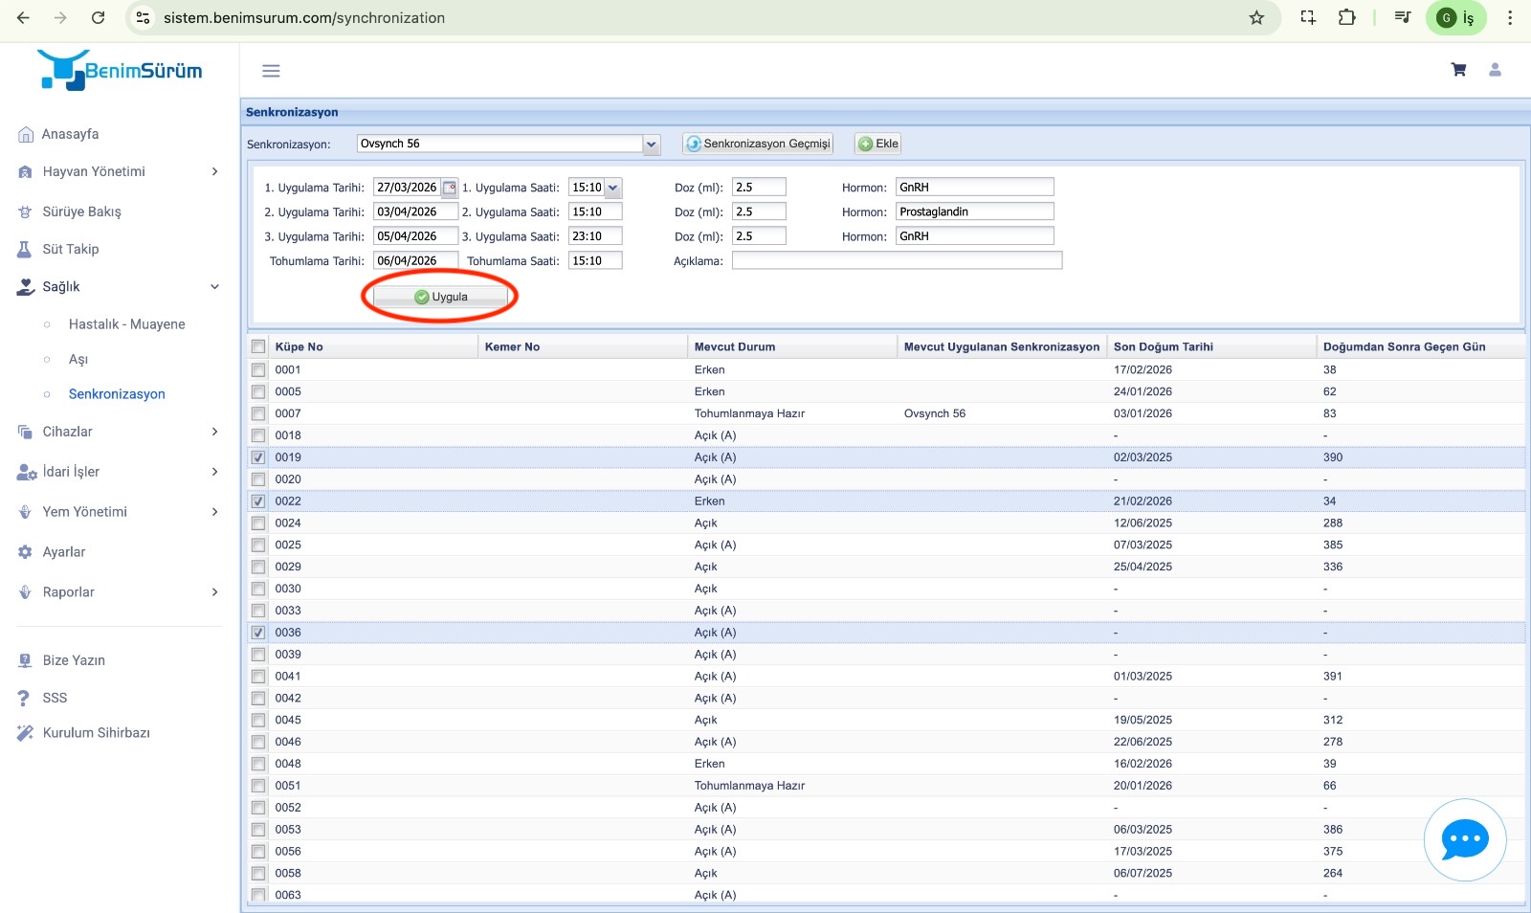Open the live chat bubble
The image size is (1531, 913).
click(1464, 840)
